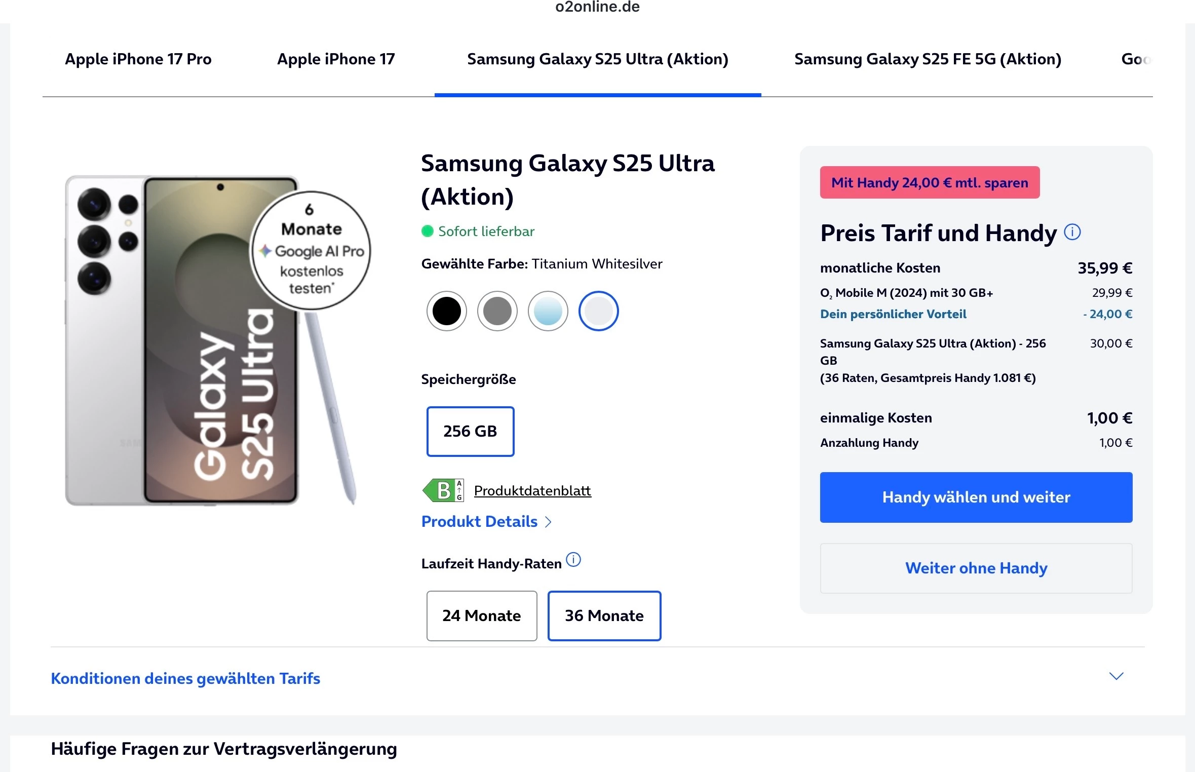The image size is (1195, 772).
Task: Pick the light blue color swatch
Action: 548,311
